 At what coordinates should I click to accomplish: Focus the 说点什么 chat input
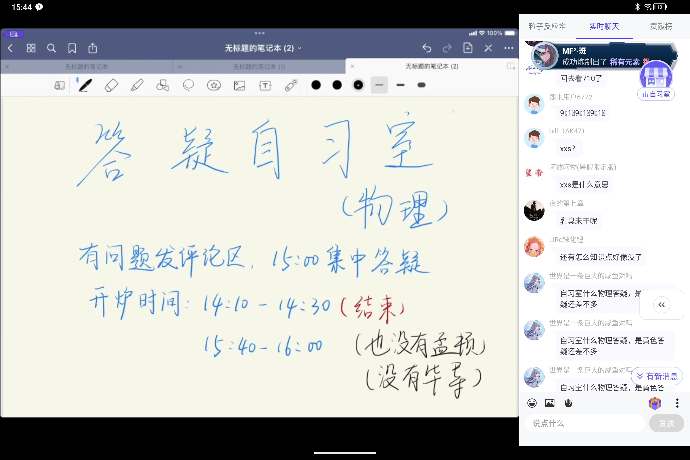coord(585,423)
